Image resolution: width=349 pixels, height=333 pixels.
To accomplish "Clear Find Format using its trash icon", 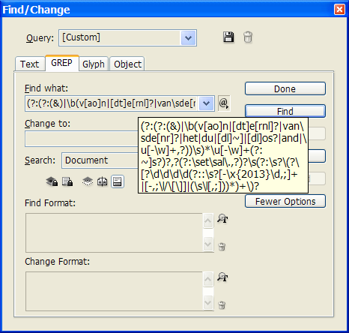I will click(222, 247).
